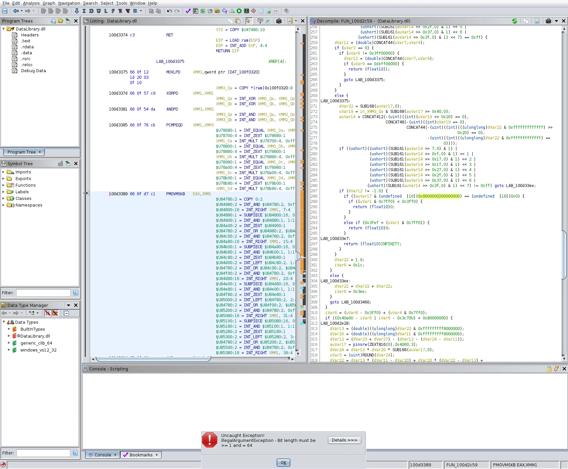The width and height of the screenshot is (568, 469).
Task: Click Symbol Tree filter options icon
Action: pos(76,293)
